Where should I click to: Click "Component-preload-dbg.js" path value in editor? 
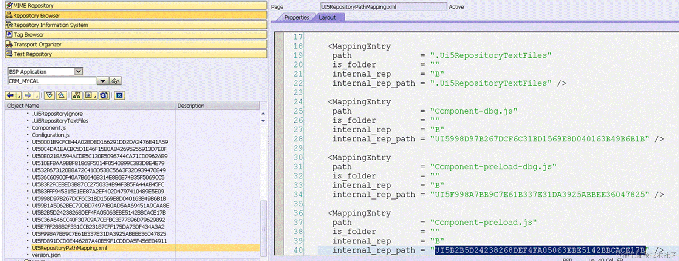pyautogui.click(x=493, y=167)
